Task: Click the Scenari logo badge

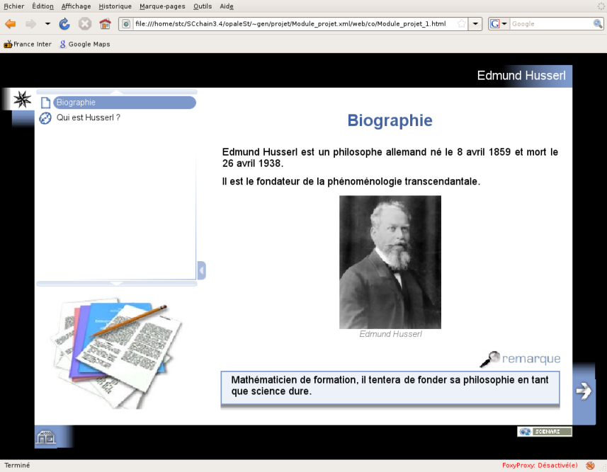Action: [x=545, y=432]
